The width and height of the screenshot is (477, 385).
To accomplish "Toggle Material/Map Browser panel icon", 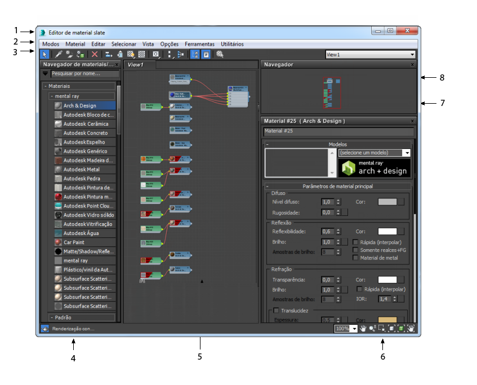I will [195, 55].
